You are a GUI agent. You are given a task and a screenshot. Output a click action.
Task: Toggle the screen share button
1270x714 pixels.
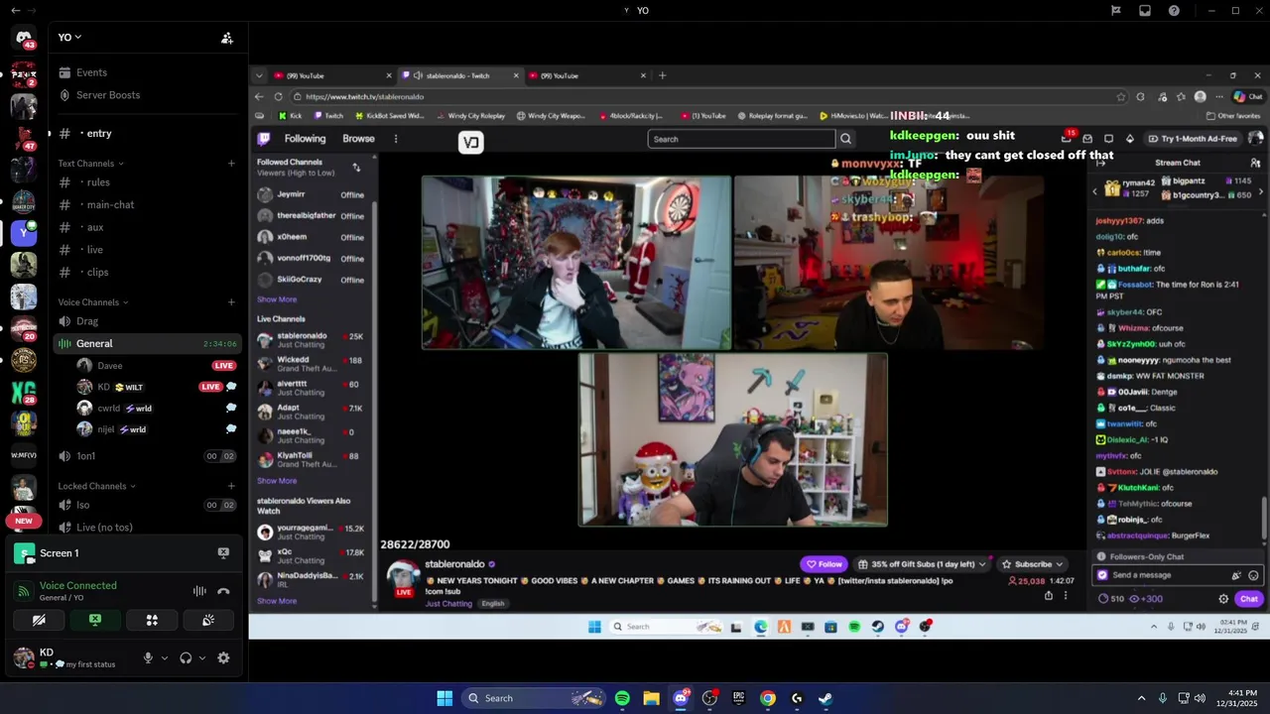point(95,620)
